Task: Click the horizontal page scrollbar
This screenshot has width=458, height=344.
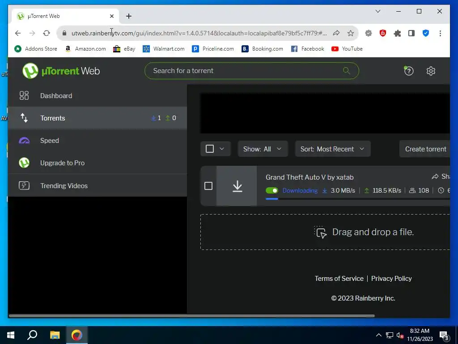Action: pyautogui.click(x=191, y=316)
